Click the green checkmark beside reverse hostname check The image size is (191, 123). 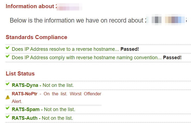(8, 48)
